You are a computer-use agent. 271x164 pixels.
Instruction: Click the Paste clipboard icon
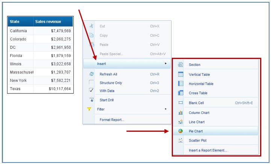[x=92, y=44]
